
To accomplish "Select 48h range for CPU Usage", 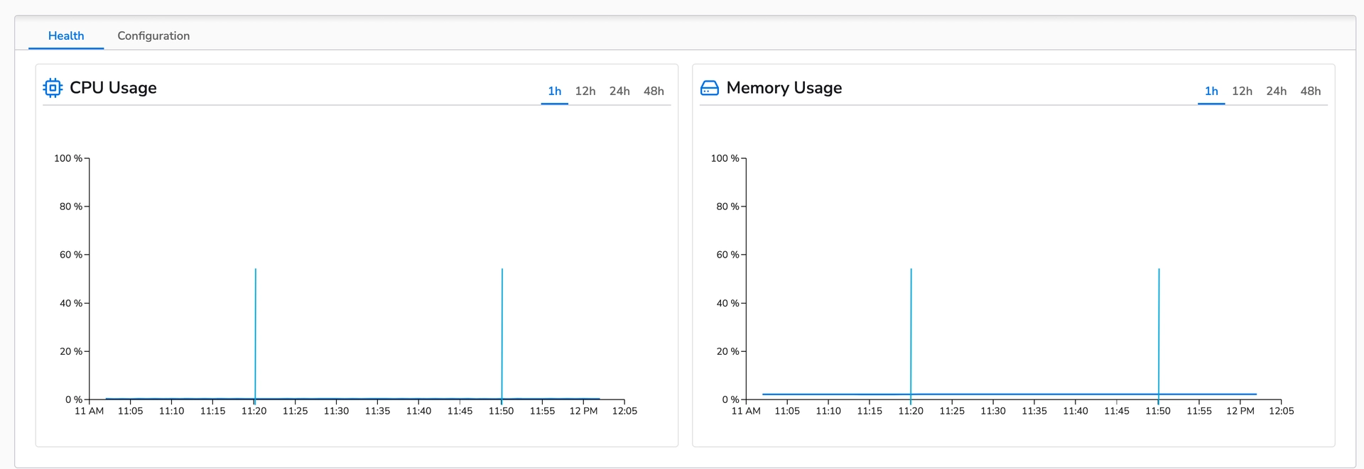I will point(654,91).
